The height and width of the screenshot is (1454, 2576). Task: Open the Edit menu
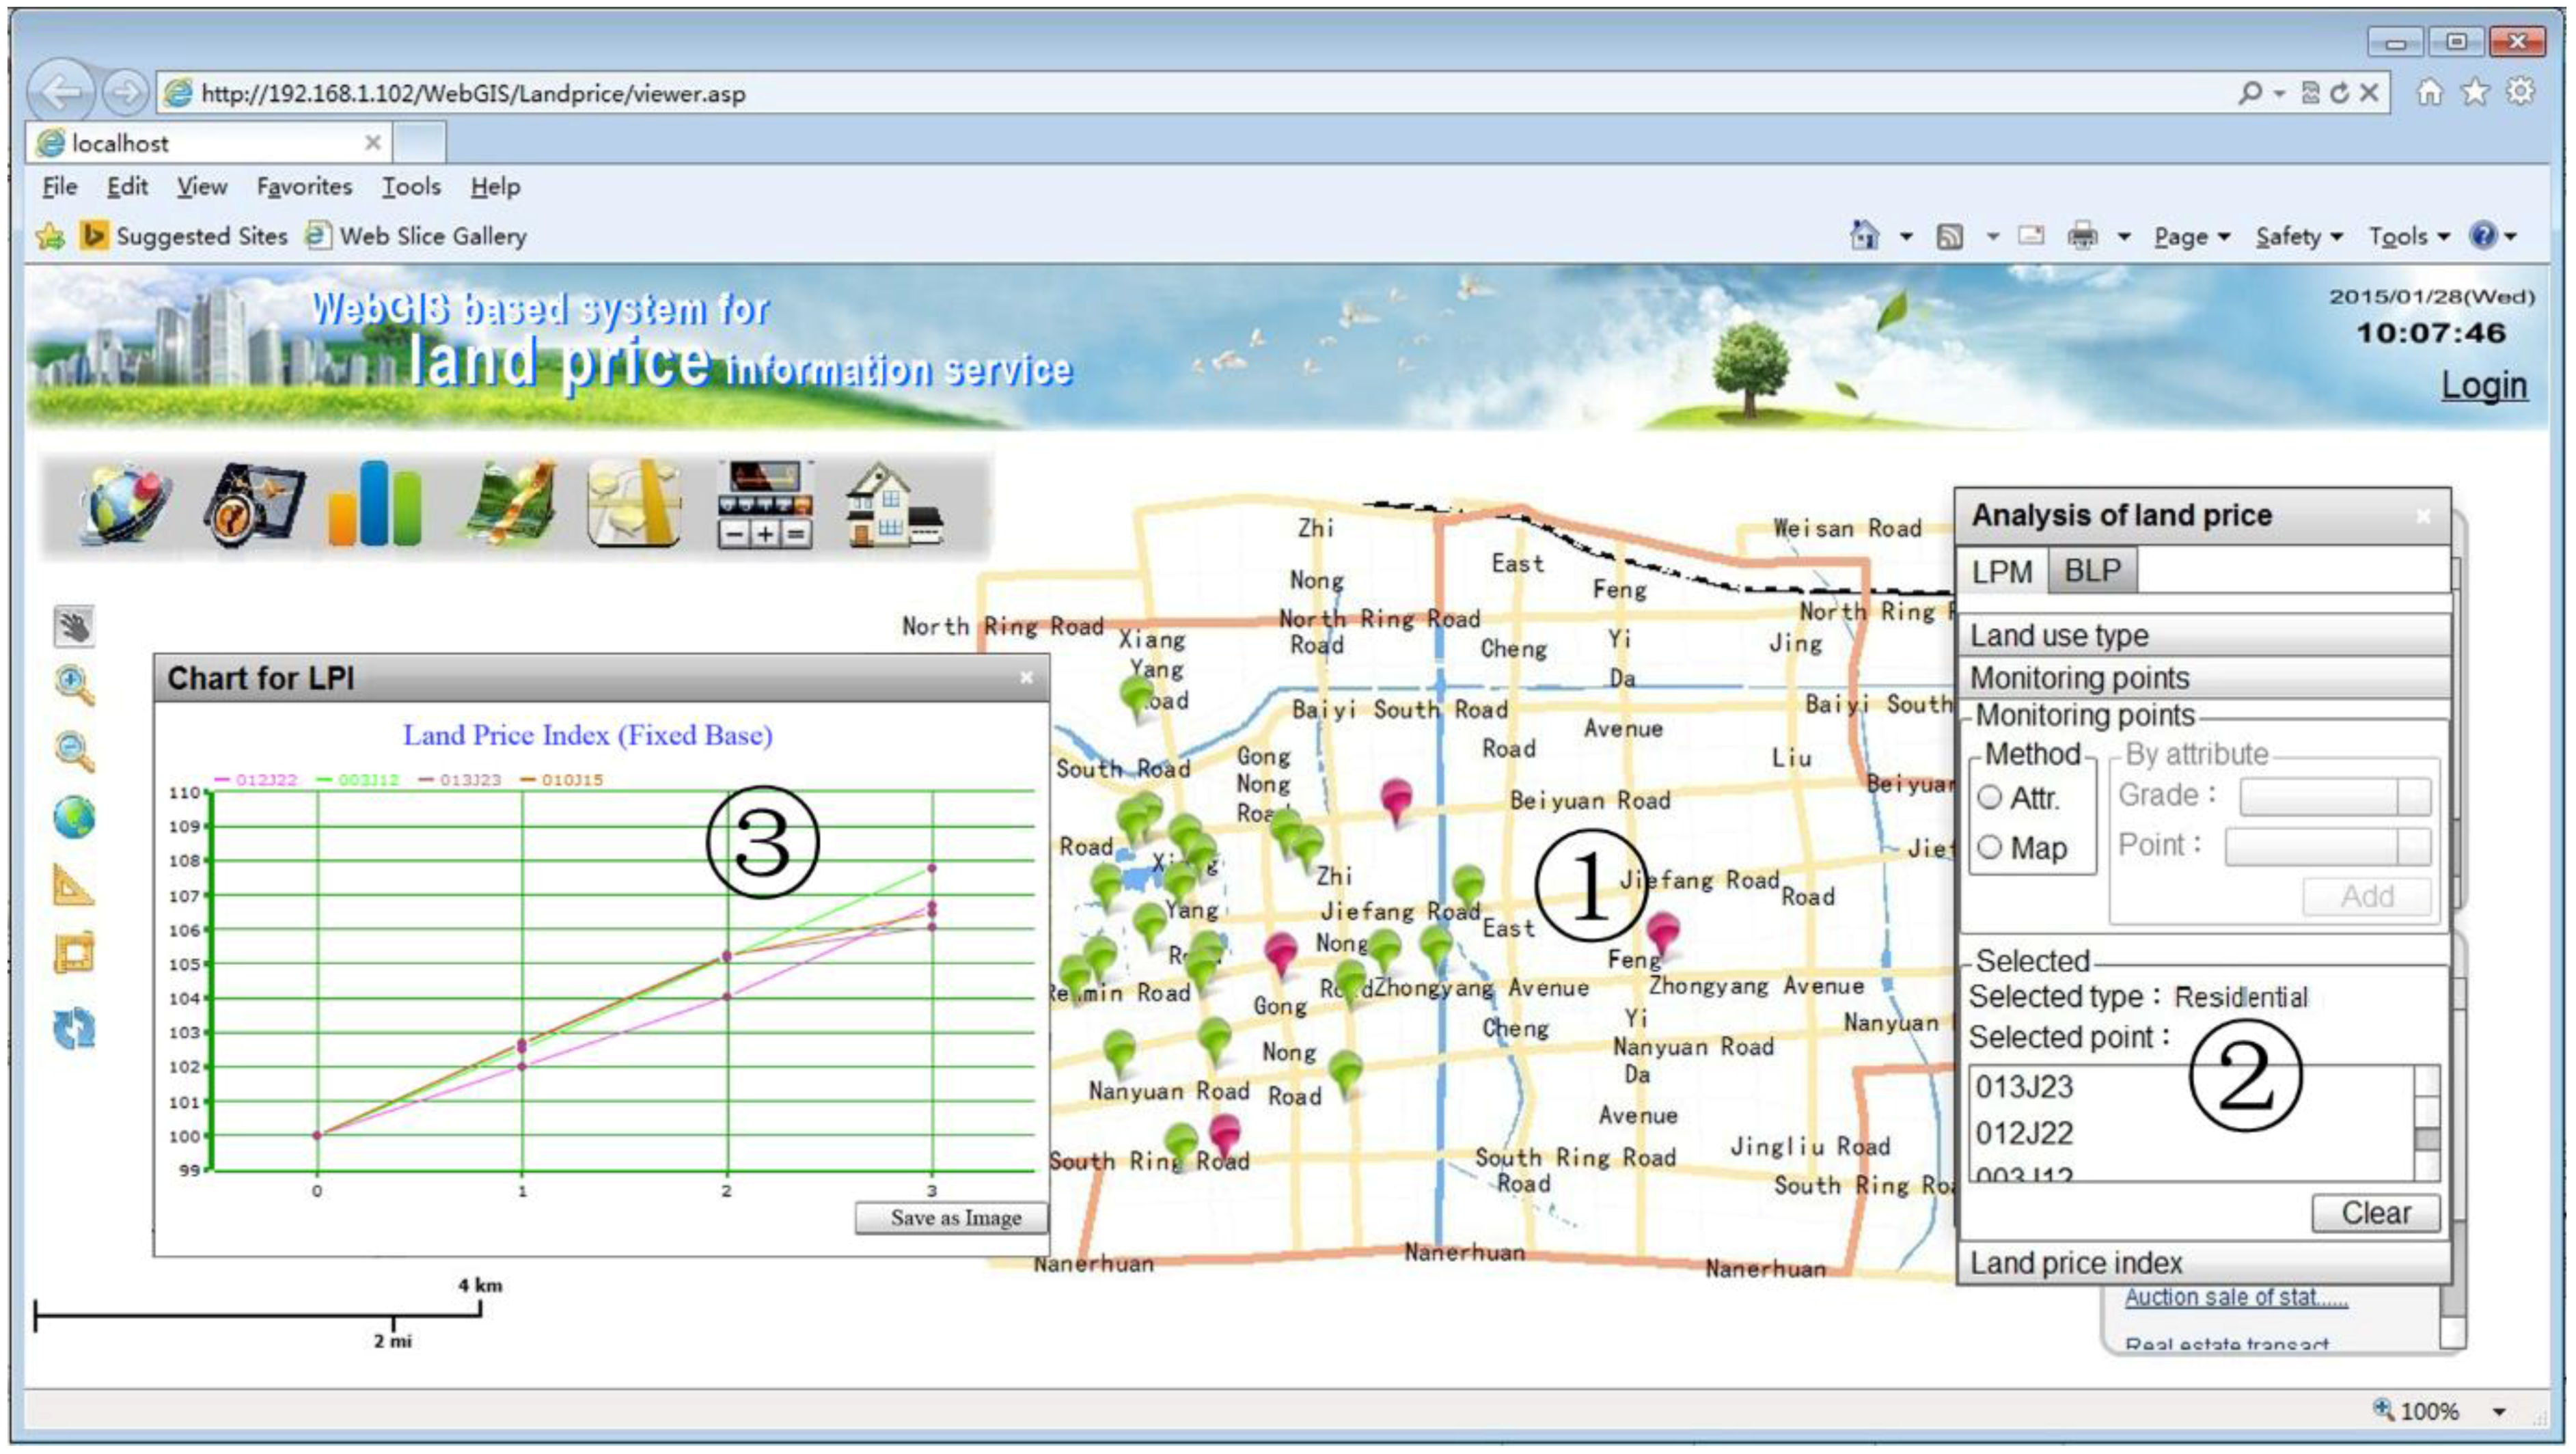tap(127, 186)
